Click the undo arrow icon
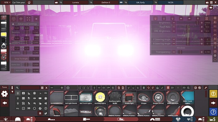Screen dimensions: 218x122 148,88
